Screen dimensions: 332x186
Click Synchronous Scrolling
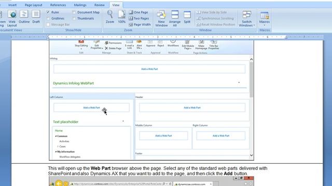point(215,19)
